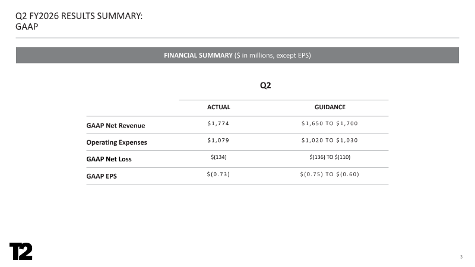The image size is (475, 267).
Task: Click the actual operating expenses value $1,079
Action: tap(218, 141)
